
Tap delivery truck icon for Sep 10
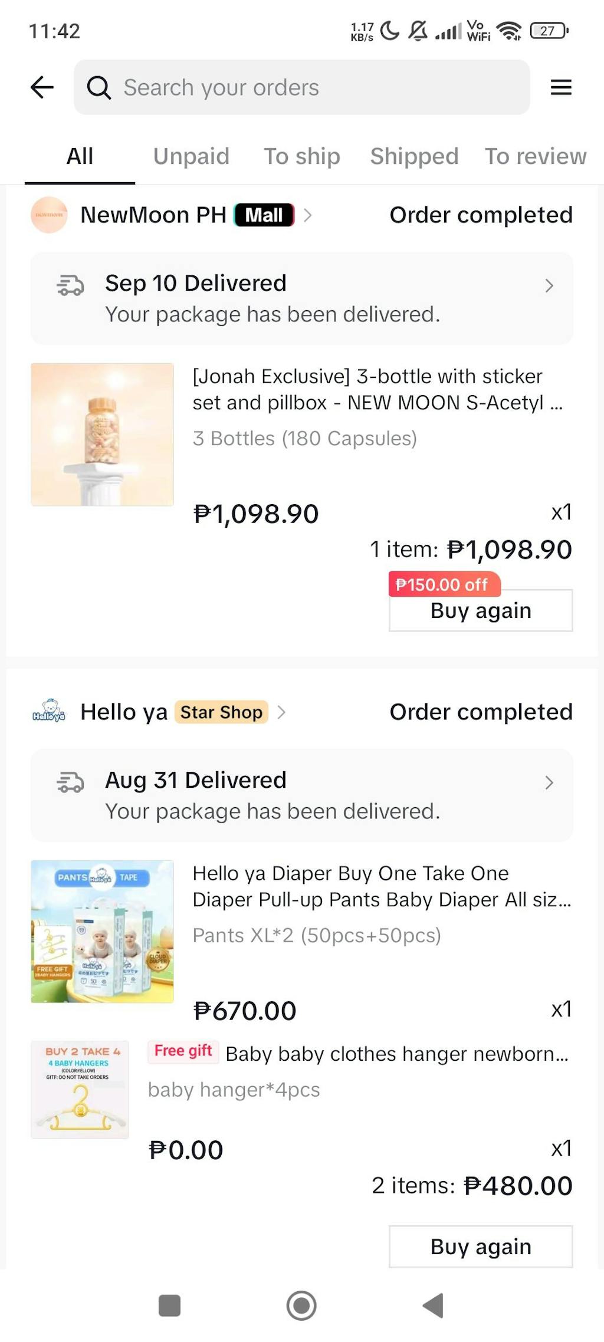(x=70, y=285)
